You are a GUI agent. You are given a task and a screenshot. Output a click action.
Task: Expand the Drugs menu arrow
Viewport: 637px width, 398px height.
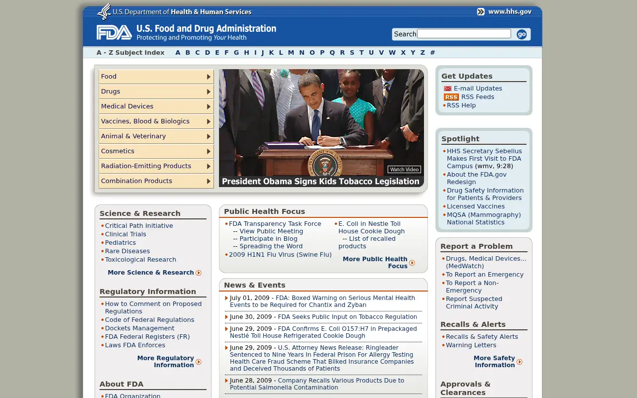click(x=209, y=92)
